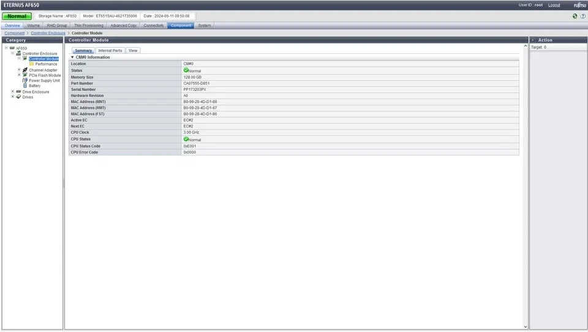The height and width of the screenshot is (332, 588).
Task: Collapse the CM#0 Information section
Action: coord(72,57)
